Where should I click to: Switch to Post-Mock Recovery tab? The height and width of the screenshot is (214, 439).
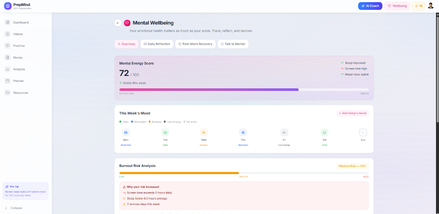tap(195, 44)
